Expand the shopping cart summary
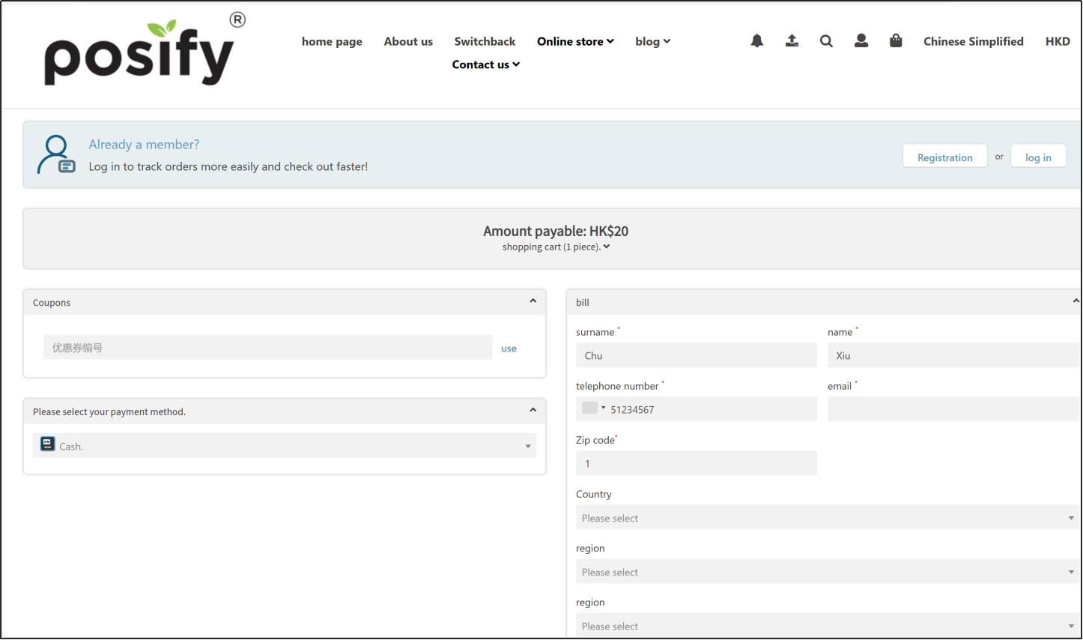The width and height of the screenshot is (1083, 640). (556, 247)
